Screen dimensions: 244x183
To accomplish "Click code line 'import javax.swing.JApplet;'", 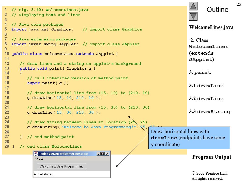I will (x=45, y=44).
